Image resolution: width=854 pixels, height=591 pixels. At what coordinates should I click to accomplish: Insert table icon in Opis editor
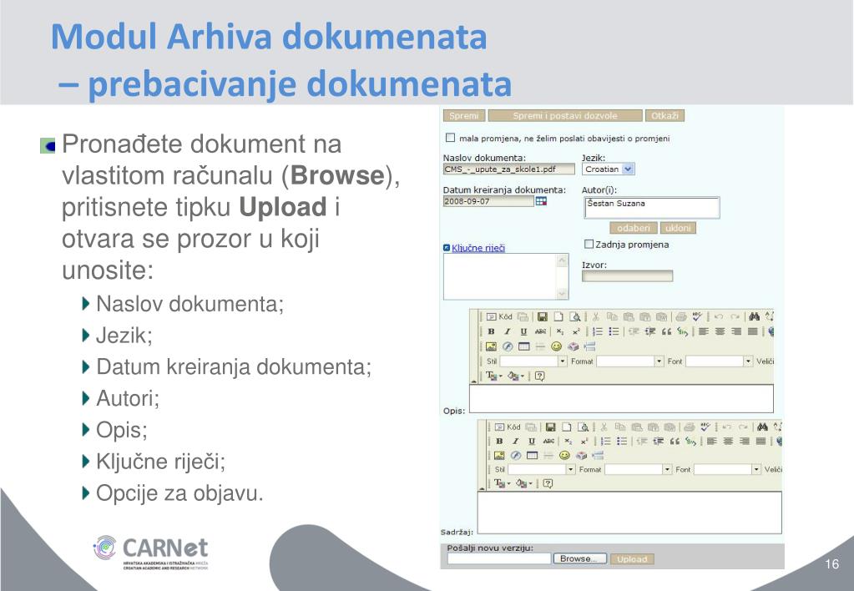coord(524,346)
